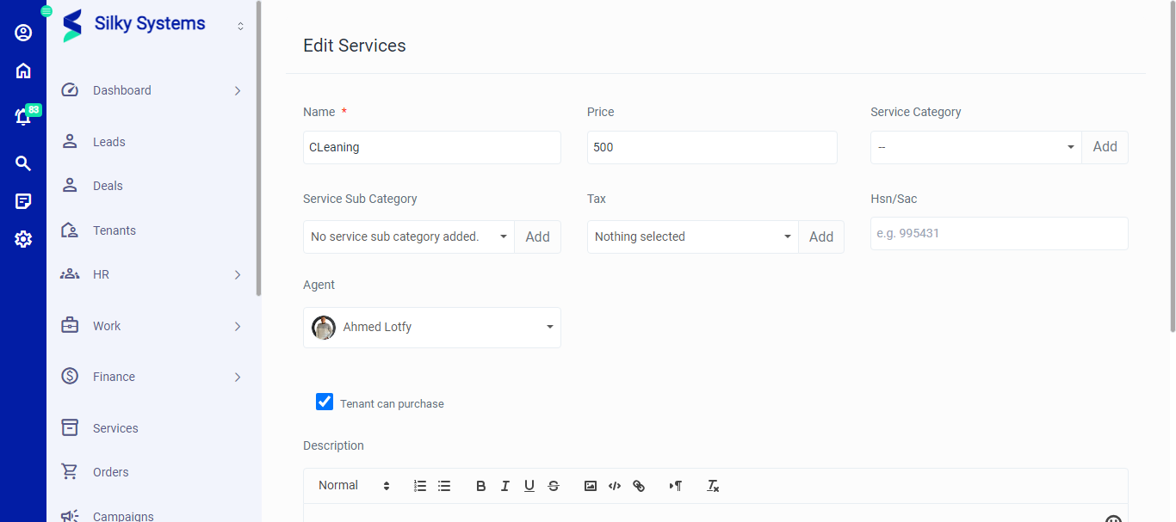
Task: Insert a hyperlink in the description editor
Action: point(639,485)
